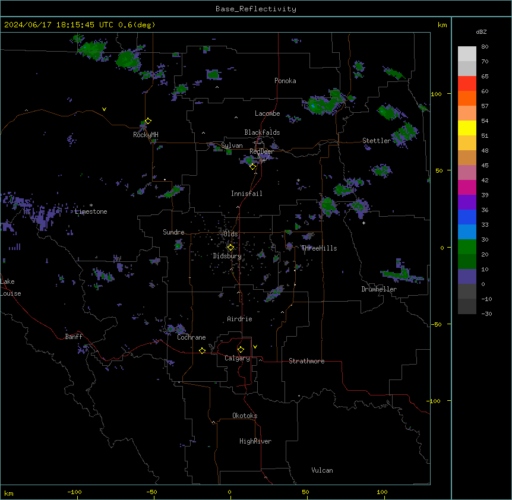Screen dimensions: 512x500
Task: Pick the bright yellow 54 dBZ legend swatch
Action: pyautogui.click(x=467, y=128)
